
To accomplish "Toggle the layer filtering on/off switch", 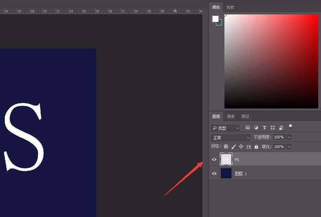I will pos(290,127).
